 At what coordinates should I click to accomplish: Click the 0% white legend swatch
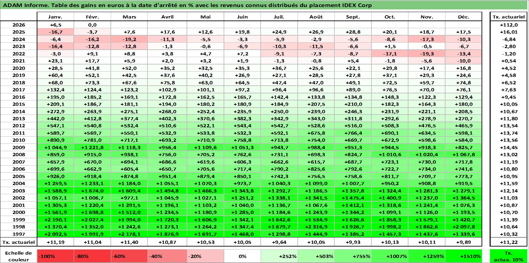pyautogui.click(x=242, y=256)
